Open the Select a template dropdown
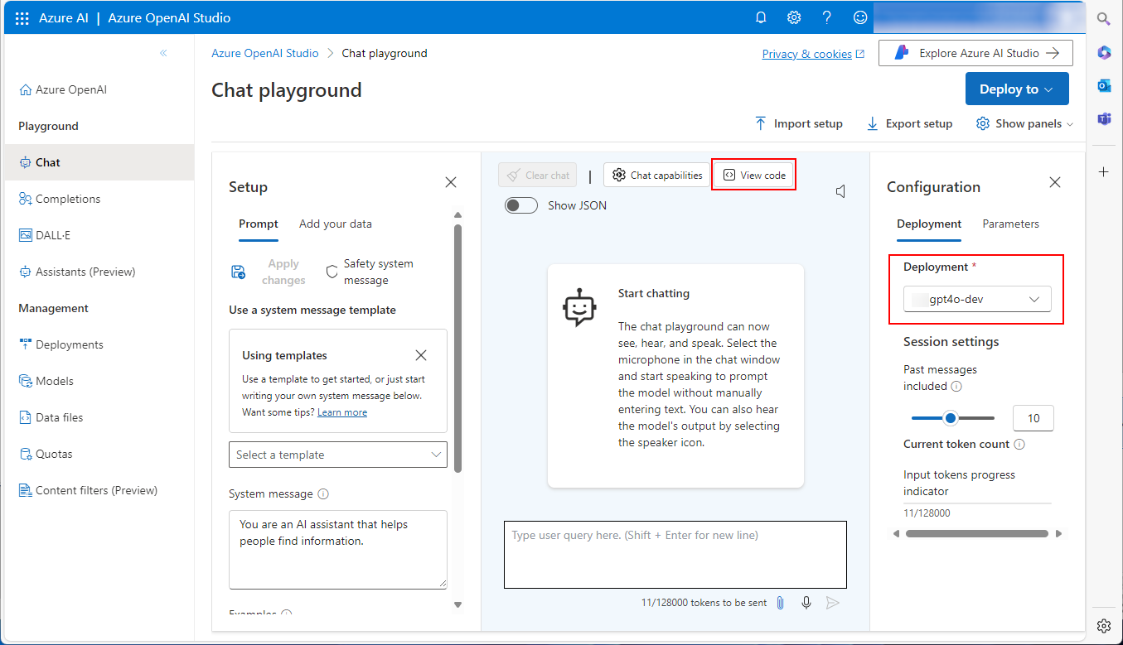Screen dimensions: 1123x645 (338, 455)
